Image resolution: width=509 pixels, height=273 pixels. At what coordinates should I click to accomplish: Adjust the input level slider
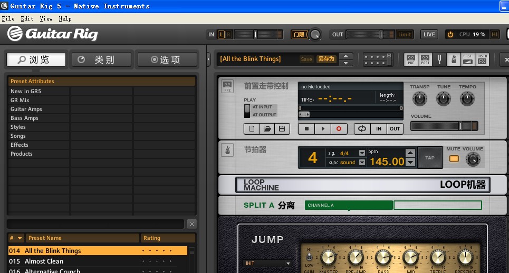pos(258,34)
